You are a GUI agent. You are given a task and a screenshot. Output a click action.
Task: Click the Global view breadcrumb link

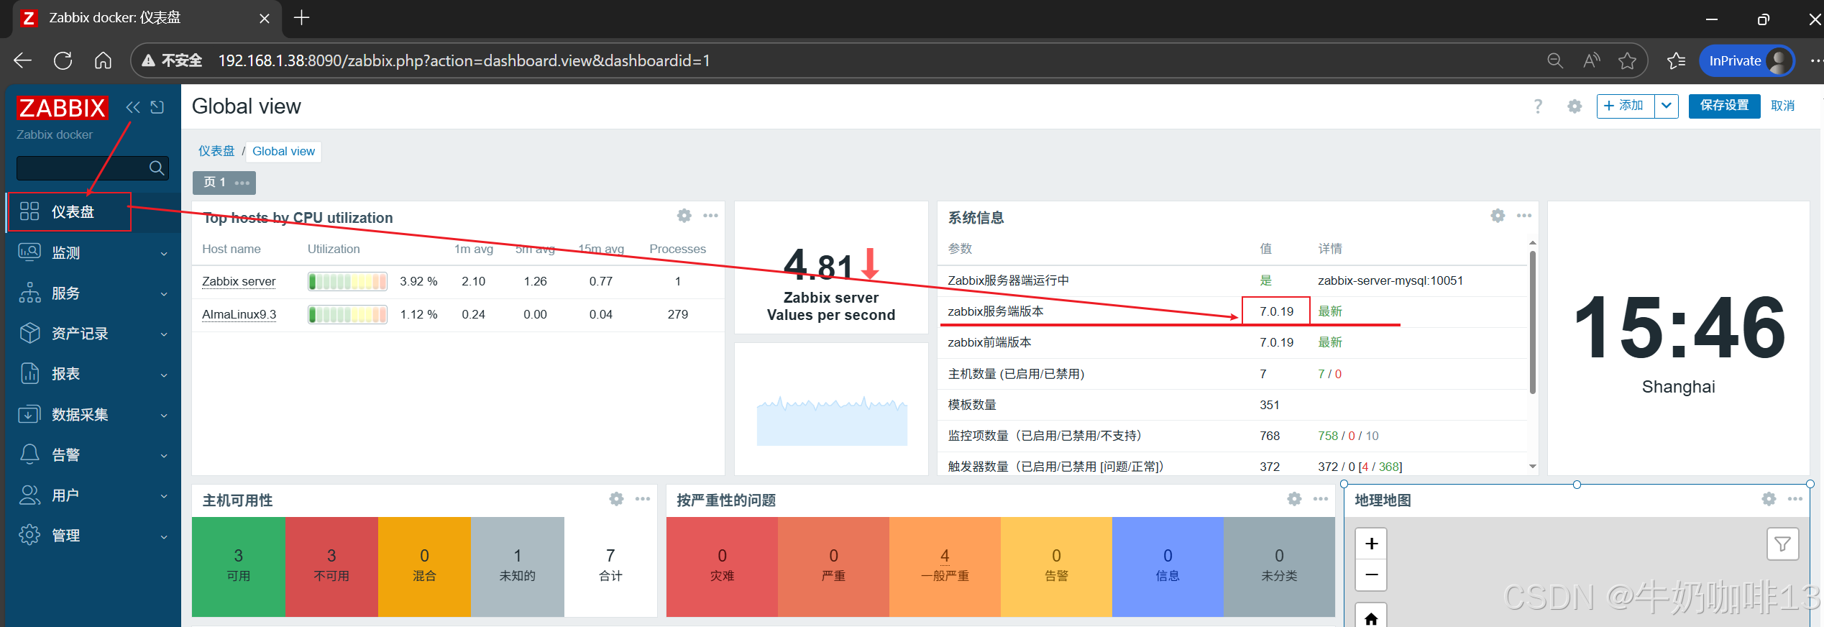point(283,151)
